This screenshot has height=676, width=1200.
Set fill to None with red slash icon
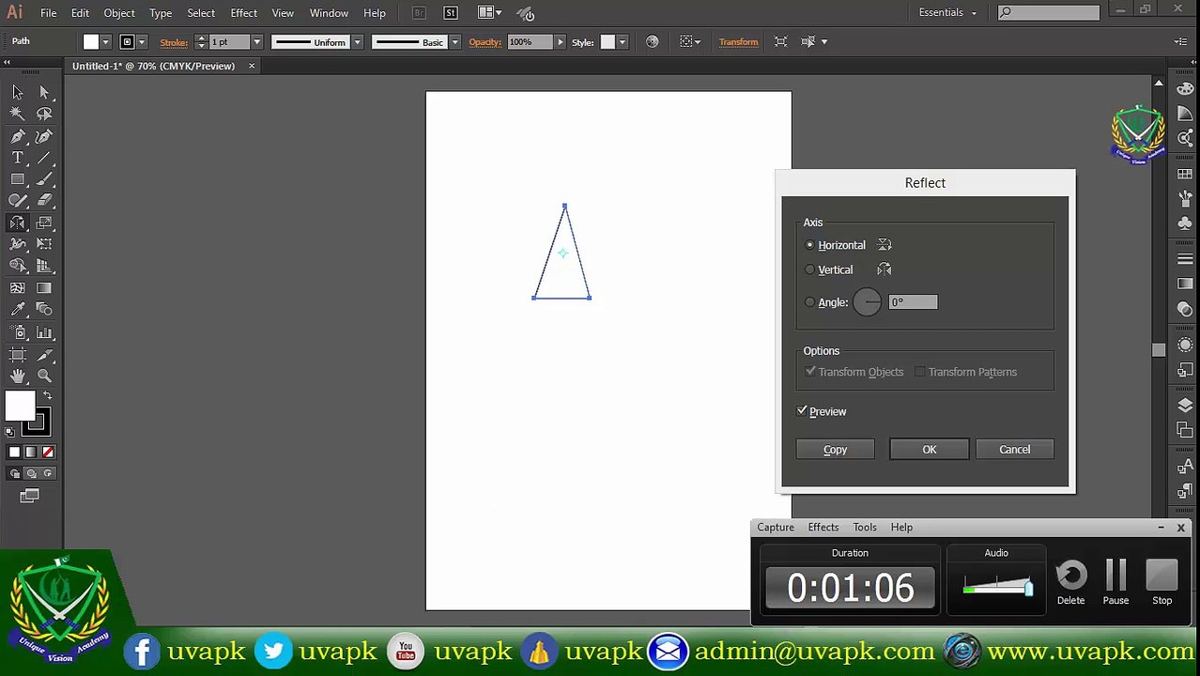point(48,453)
